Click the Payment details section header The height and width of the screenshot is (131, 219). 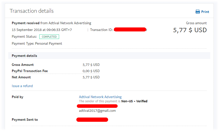pyautogui.click(x=24, y=56)
